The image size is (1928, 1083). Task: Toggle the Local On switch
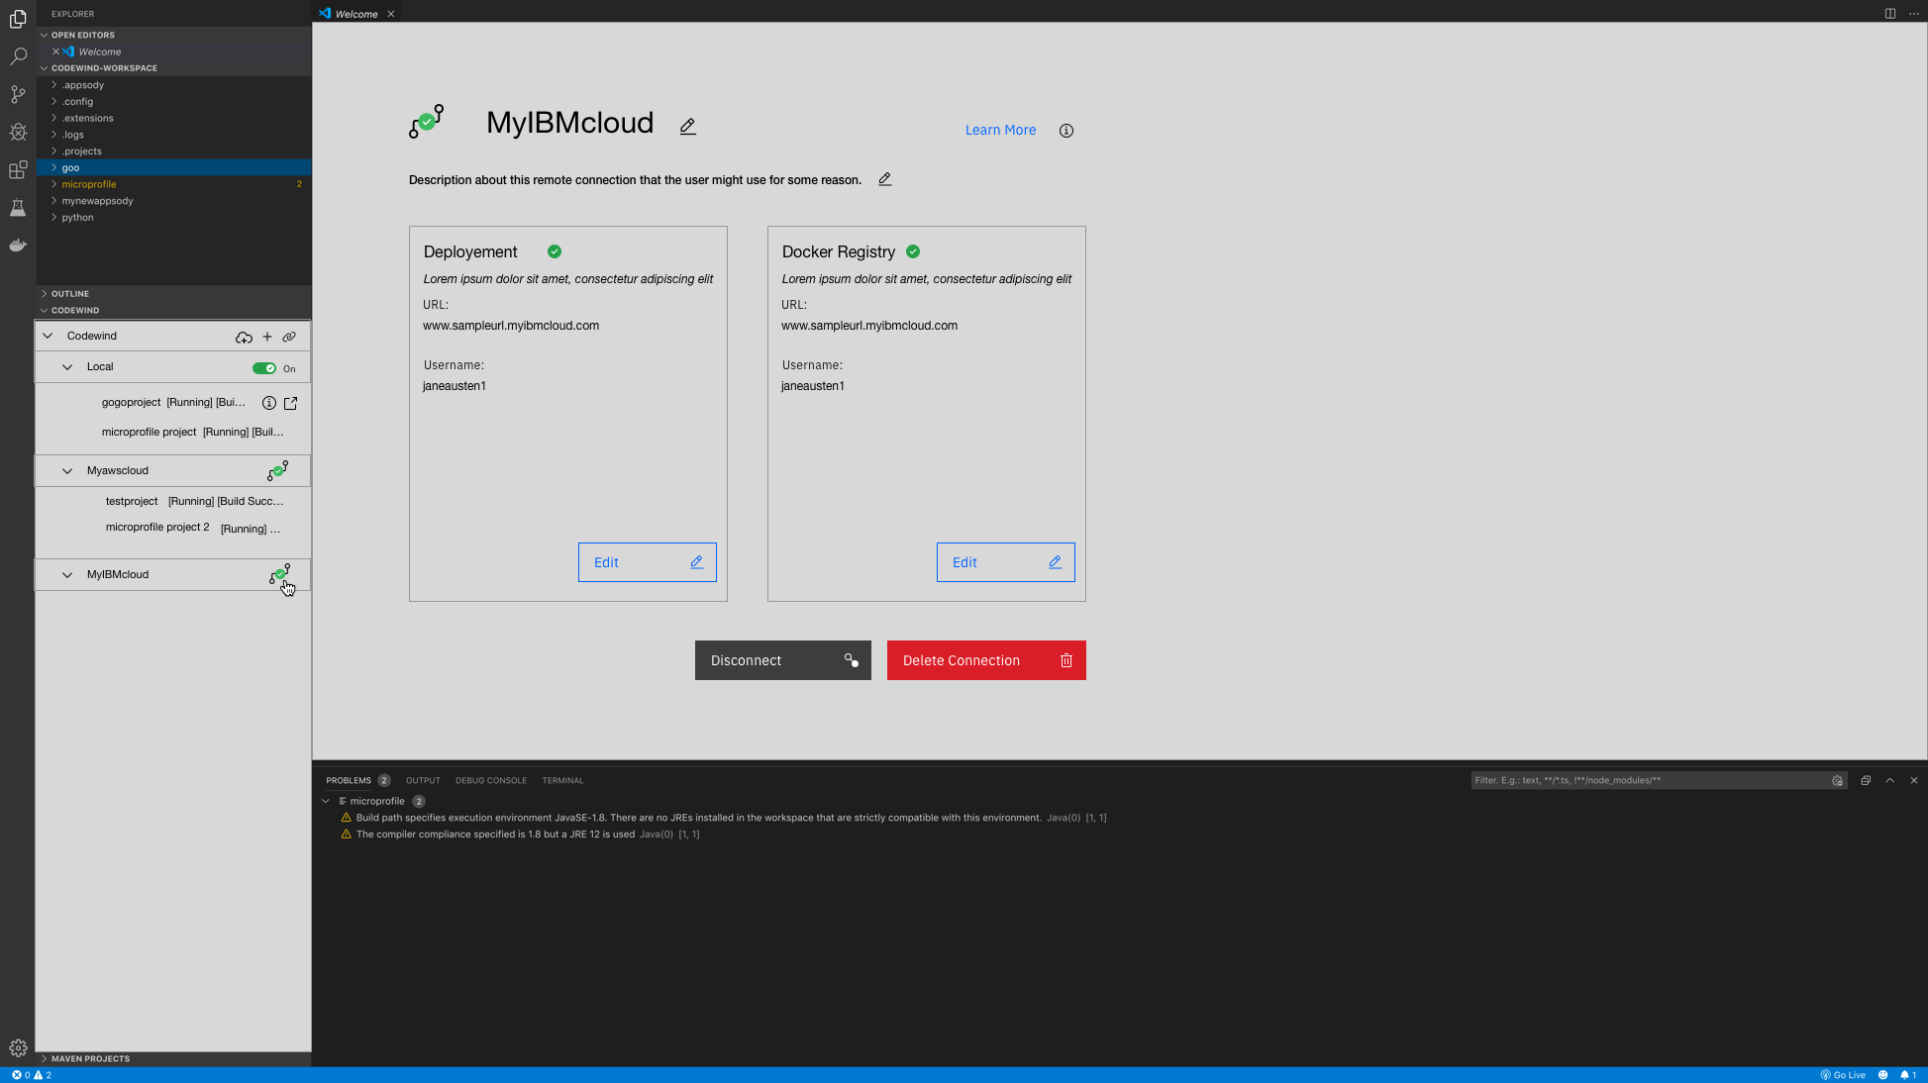(264, 368)
